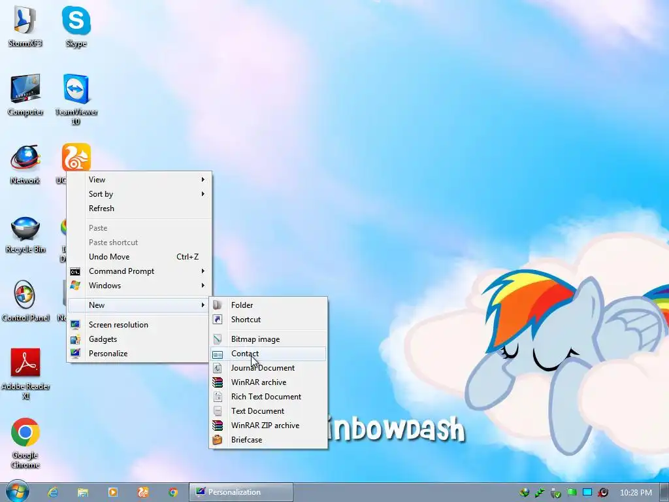
Task: Click the taskbar clock showing 10:28 PM
Action: point(636,493)
